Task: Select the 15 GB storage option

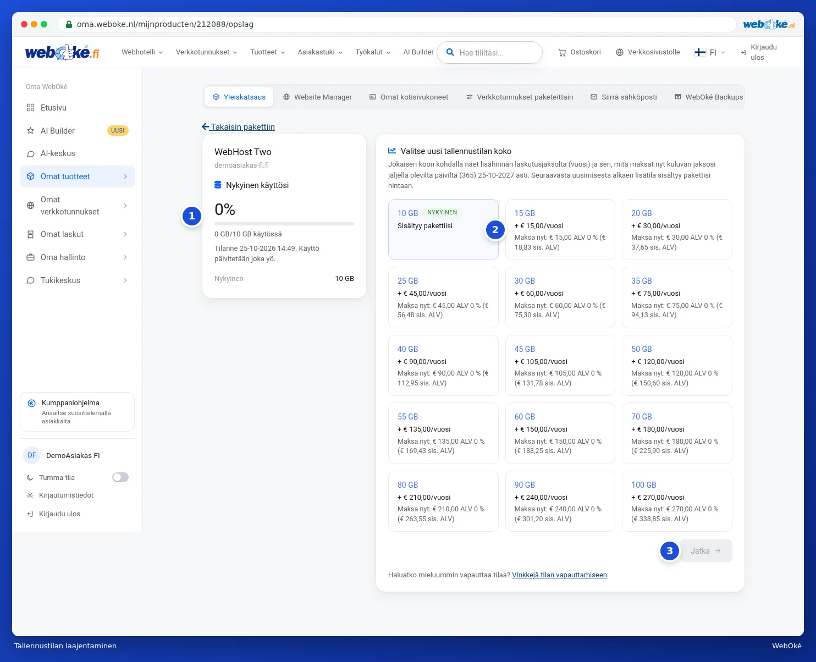Action: click(x=560, y=229)
